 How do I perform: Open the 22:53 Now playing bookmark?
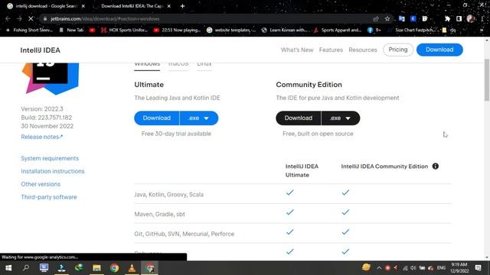click(x=177, y=31)
